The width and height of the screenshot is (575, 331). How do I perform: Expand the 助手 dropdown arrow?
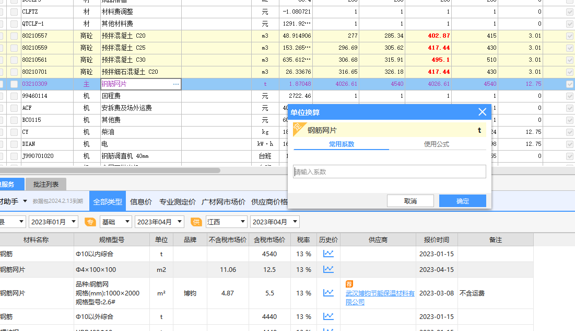25,201
